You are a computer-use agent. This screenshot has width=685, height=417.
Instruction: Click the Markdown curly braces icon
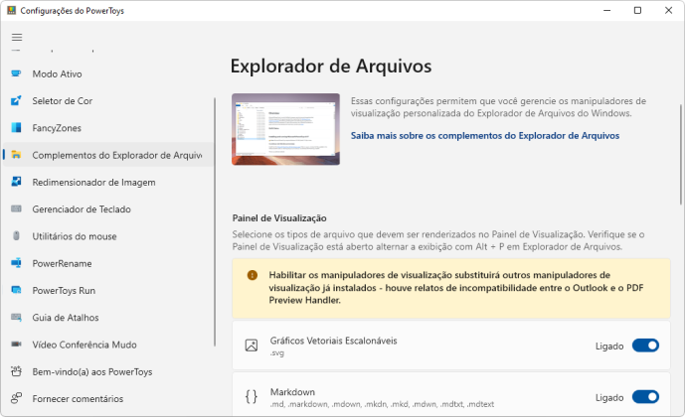[252, 397]
